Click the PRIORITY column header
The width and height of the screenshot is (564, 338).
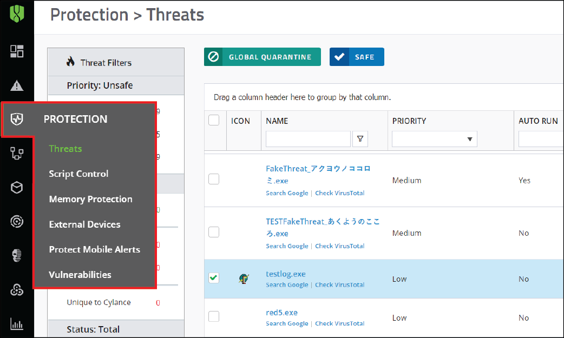pyautogui.click(x=409, y=121)
